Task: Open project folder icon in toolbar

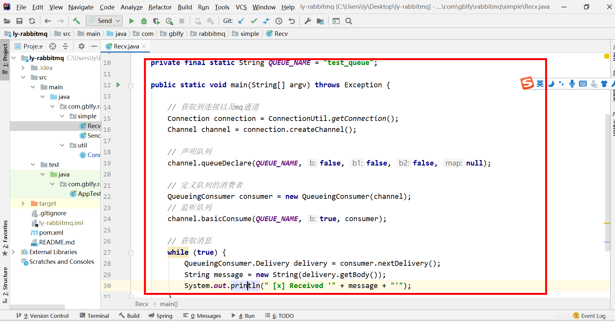Action: point(7,21)
